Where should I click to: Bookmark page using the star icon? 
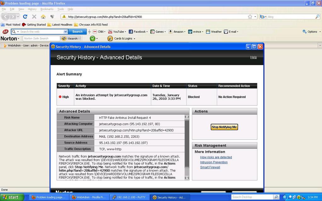coord(250,17)
